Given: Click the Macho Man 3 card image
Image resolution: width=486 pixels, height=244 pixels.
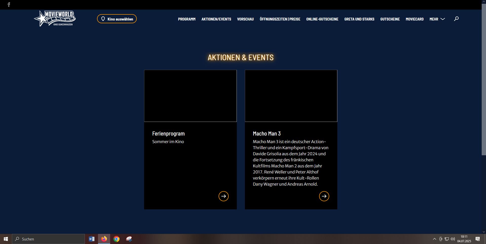Looking at the screenshot, I should (x=291, y=96).
